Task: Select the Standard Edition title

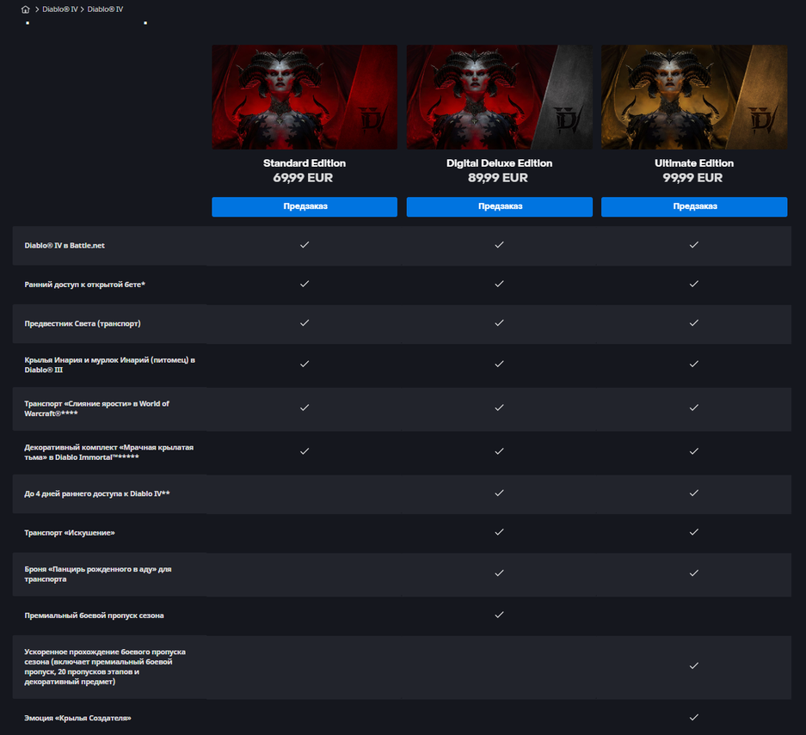Action: (x=305, y=163)
